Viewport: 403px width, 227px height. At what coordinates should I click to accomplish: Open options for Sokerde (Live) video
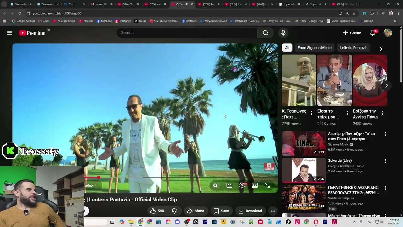(x=385, y=161)
